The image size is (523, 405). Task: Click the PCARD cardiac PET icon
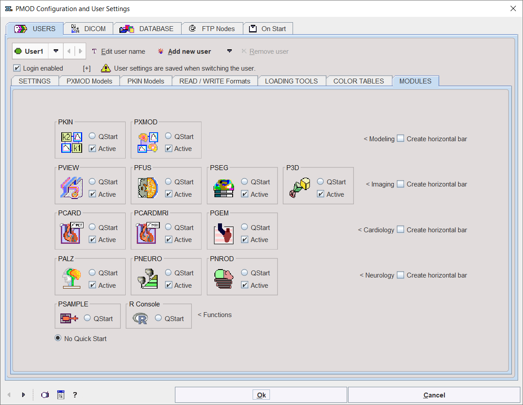[72, 233]
